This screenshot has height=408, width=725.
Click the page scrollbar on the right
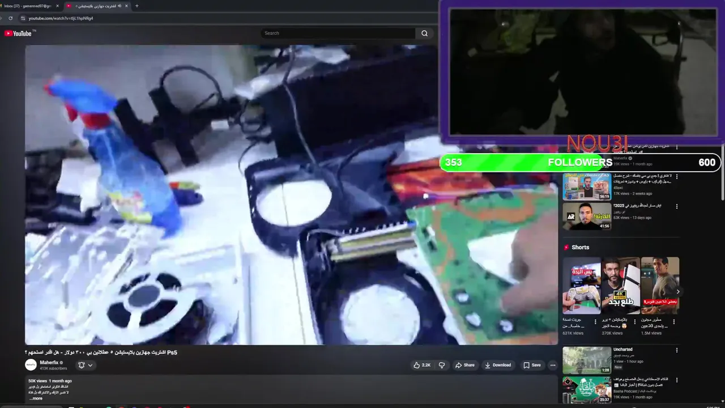[722, 170]
